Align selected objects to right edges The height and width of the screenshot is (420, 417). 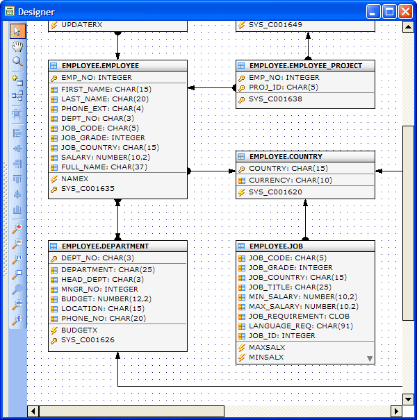17,164
